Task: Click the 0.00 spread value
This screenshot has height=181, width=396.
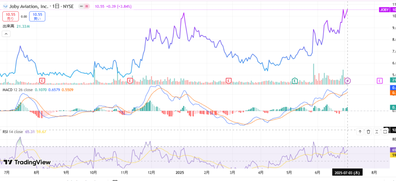Action: [x=24, y=17]
